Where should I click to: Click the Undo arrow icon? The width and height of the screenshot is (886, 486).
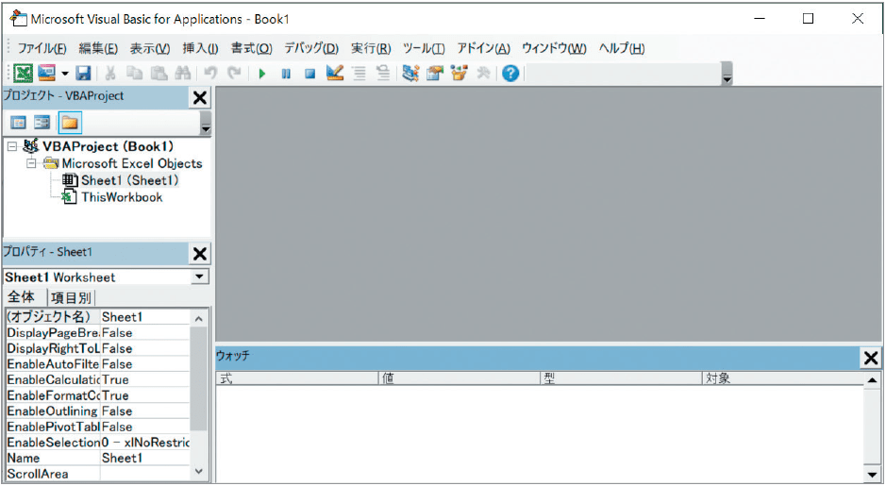[210, 73]
